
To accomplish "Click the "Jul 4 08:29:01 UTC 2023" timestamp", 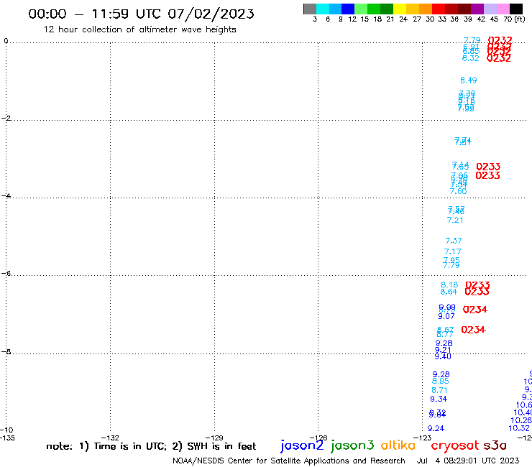I will (x=468, y=461).
